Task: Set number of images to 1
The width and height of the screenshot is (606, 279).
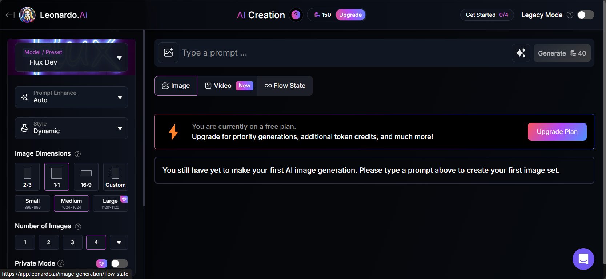Action: (25, 242)
